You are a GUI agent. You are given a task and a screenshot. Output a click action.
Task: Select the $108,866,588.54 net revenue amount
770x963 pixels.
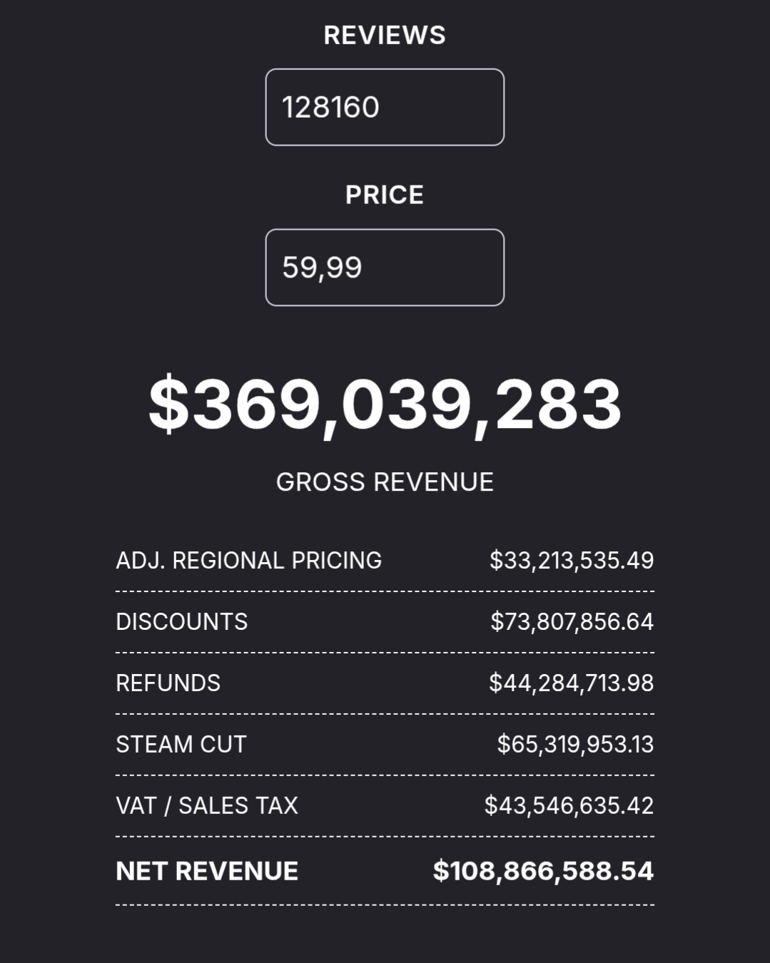[x=543, y=871]
